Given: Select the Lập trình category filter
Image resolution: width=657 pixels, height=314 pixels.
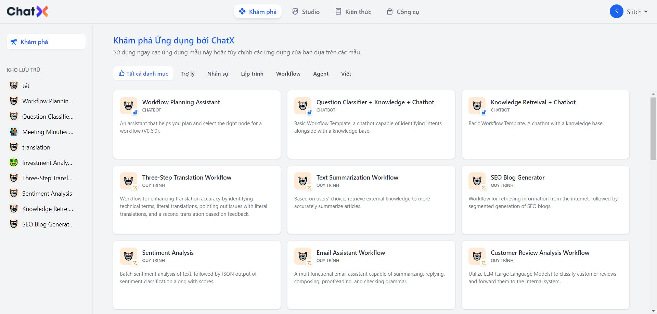Looking at the screenshot, I should [x=252, y=74].
